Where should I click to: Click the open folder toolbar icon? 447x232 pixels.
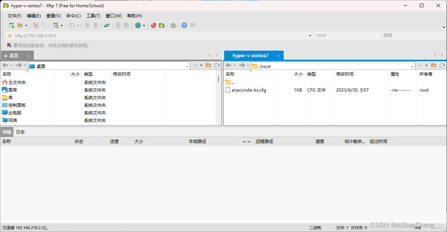pyautogui.click(x=20, y=25)
